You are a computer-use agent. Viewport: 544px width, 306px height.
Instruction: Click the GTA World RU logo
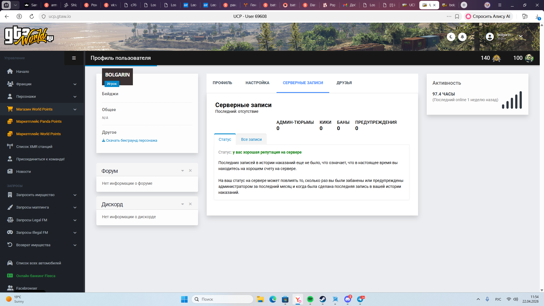(29, 36)
